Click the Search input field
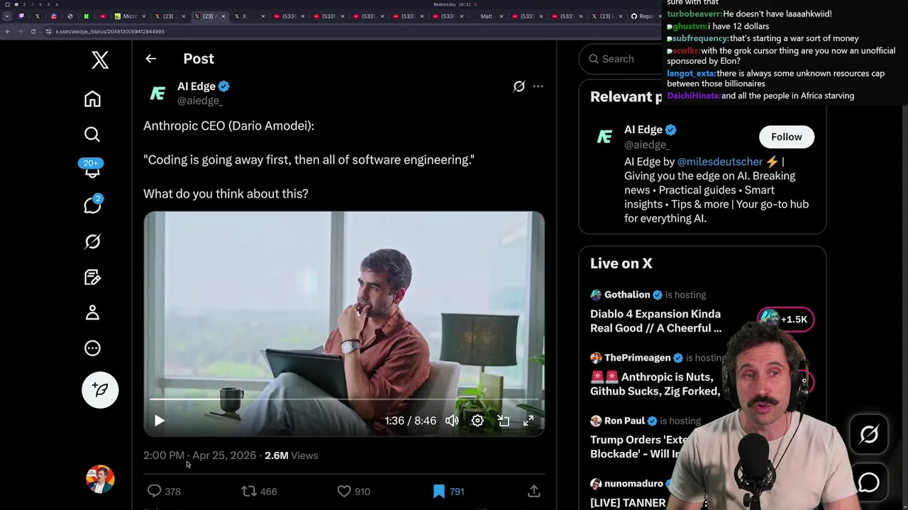This screenshot has height=510, width=908. coord(624,59)
